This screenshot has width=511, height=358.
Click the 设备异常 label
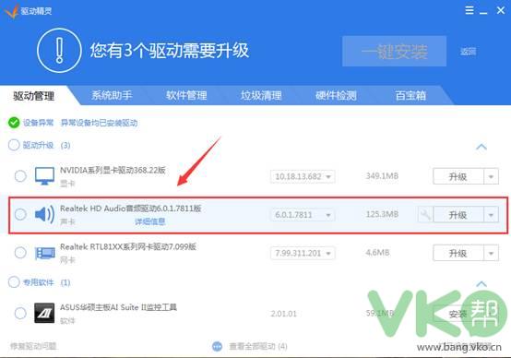coord(38,123)
